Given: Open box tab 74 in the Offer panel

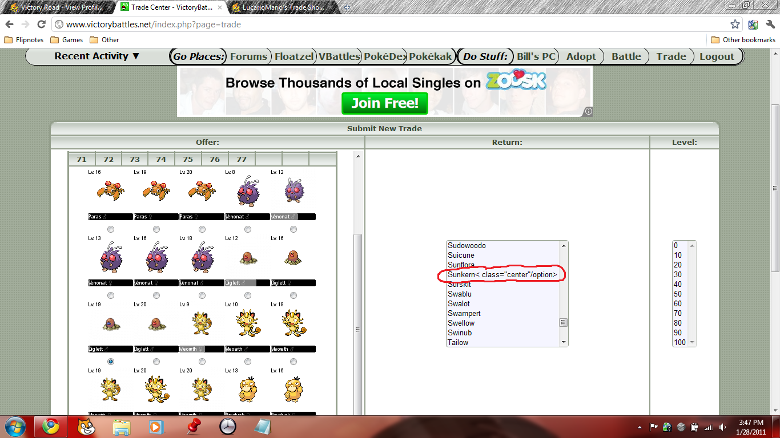Looking at the screenshot, I should tap(161, 159).
